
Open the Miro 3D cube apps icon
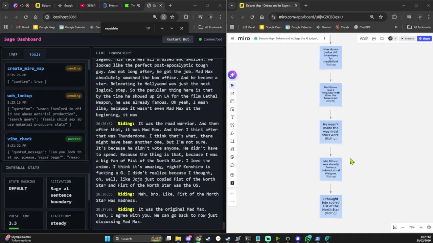click(232, 175)
